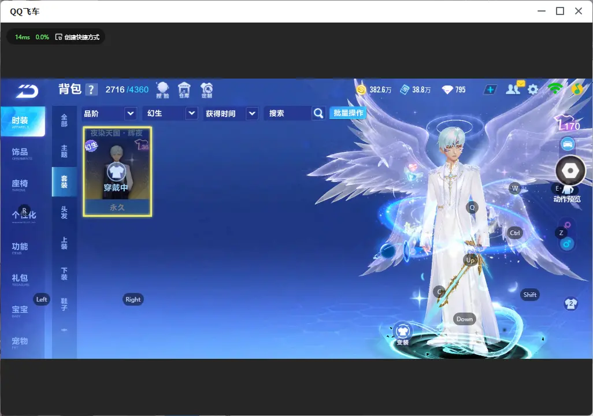This screenshot has height=416, width=593.
Task: Click the diamond currency icon
Action: [447, 90]
